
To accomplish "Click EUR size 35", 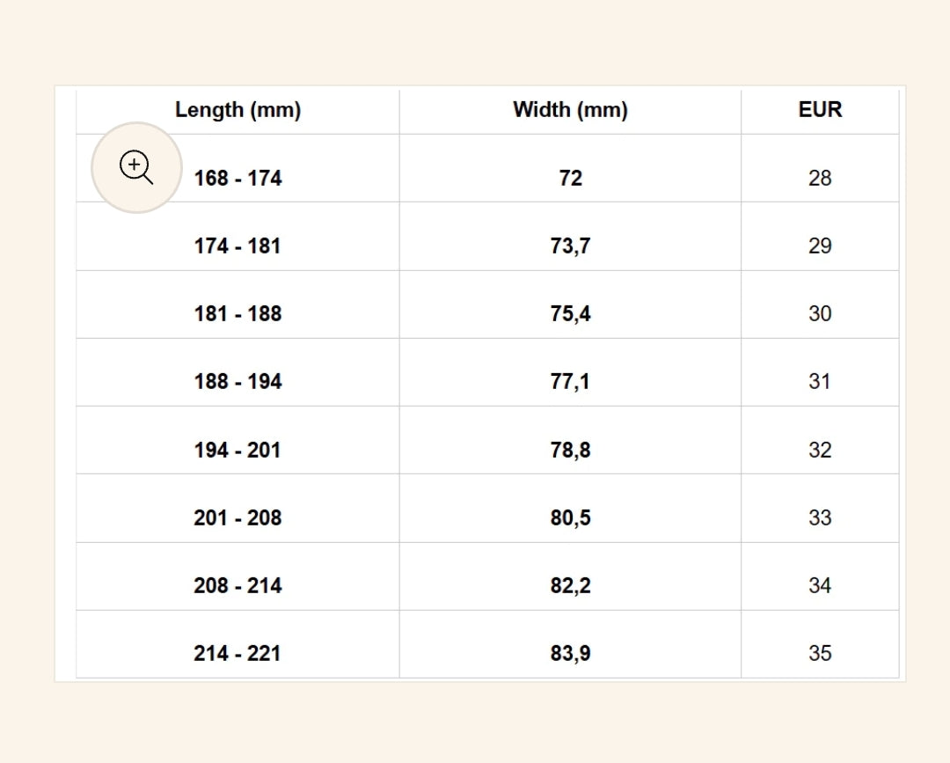I will coord(820,654).
